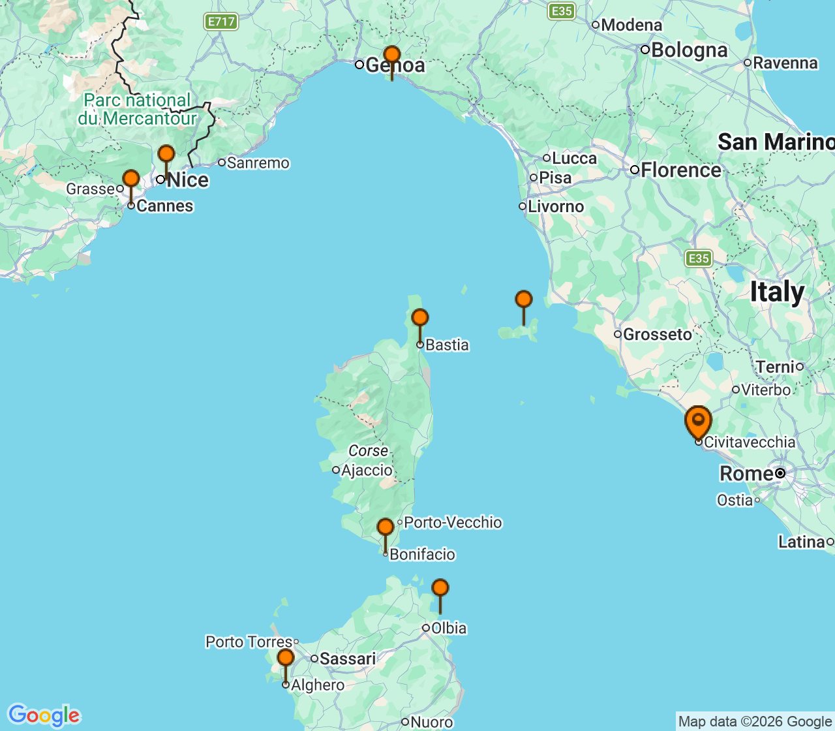The height and width of the screenshot is (731, 835).
Task: Select the Ajaccio label
Action: (x=367, y=471)
